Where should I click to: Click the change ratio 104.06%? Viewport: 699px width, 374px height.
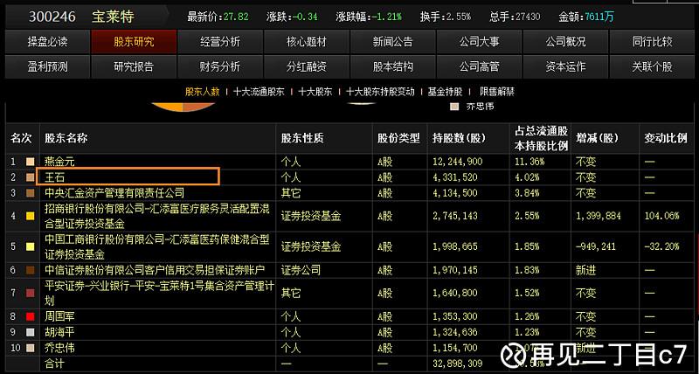661,216
